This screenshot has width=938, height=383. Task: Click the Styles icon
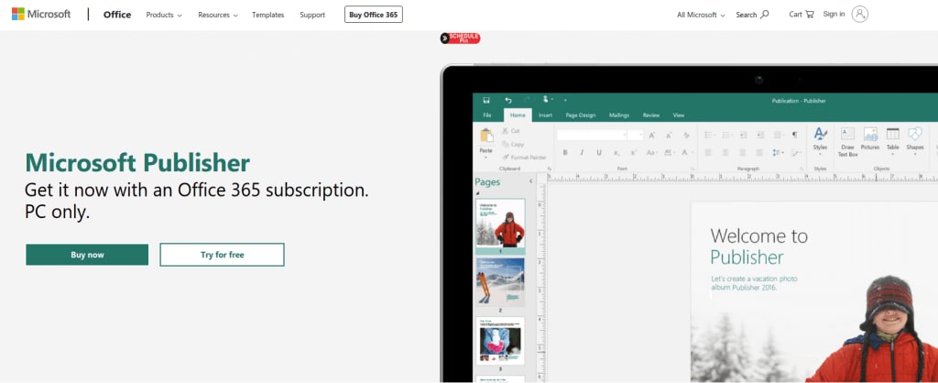(820, 134)
